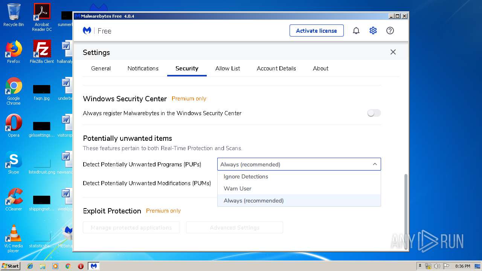Switch to the Notifications tab
This screenshot has height=271, width=482.
point(143,69)
